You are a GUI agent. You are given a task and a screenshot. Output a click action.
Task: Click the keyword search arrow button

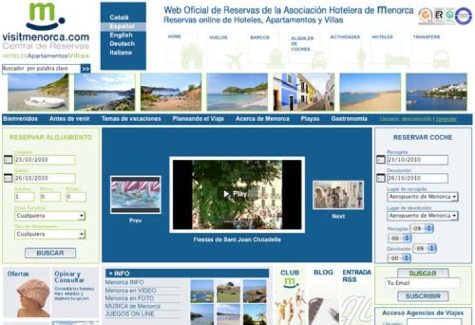tap(86, 68)
